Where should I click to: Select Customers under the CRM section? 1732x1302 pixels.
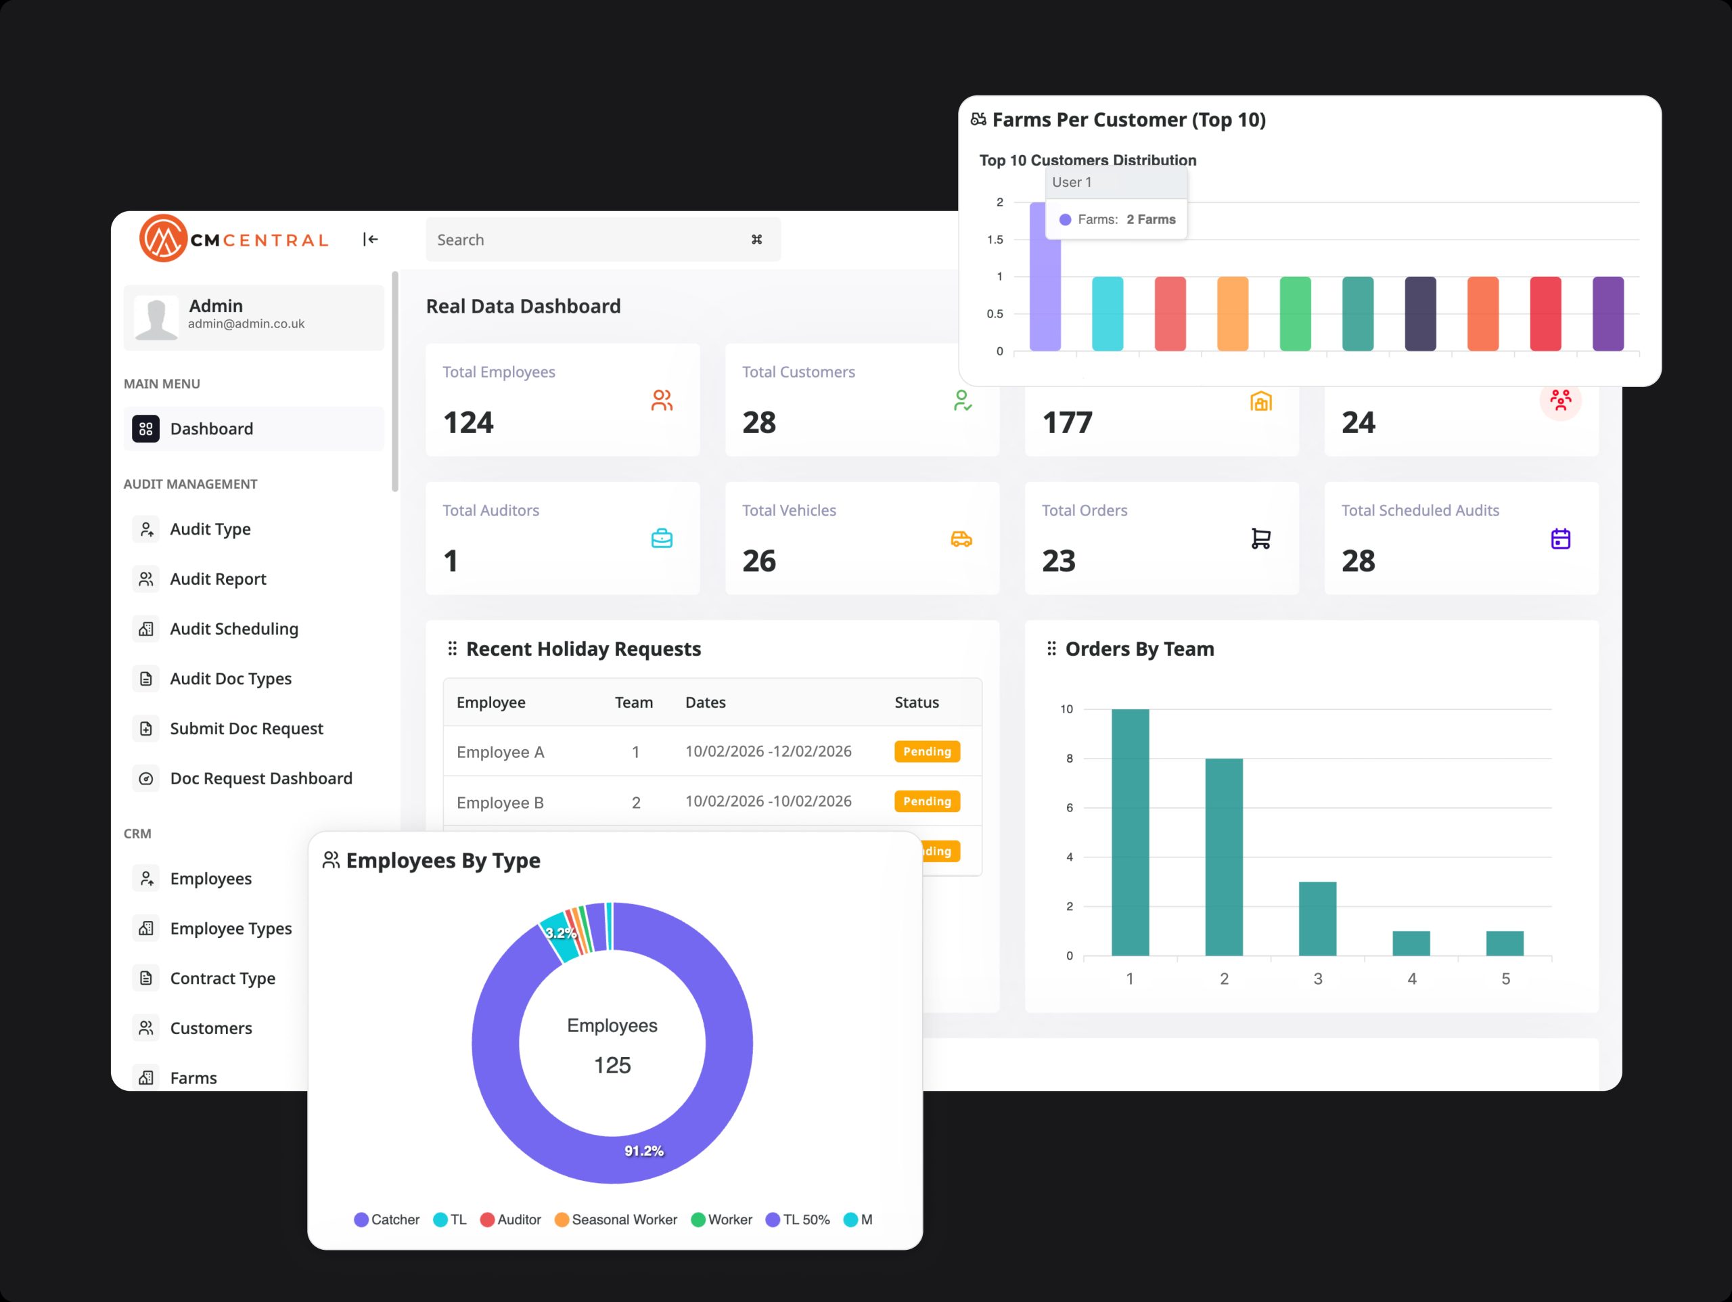pos(210,1028)
